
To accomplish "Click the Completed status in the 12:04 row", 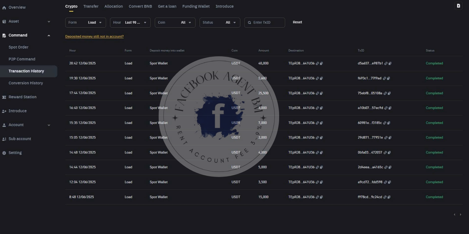I will click(434, 182).
